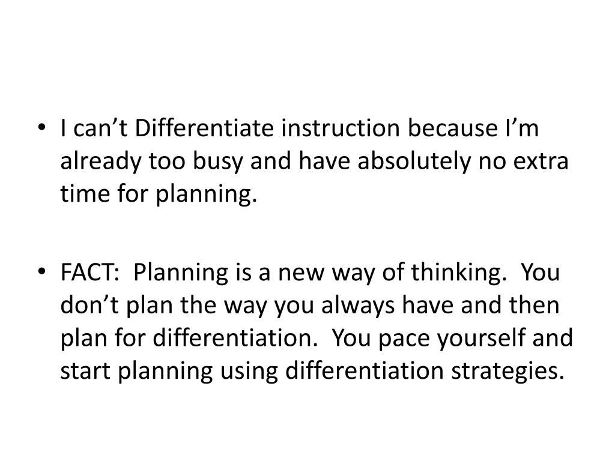Click the second bullet point before FACT
This screenshot has height=461, width=615.
41,272
